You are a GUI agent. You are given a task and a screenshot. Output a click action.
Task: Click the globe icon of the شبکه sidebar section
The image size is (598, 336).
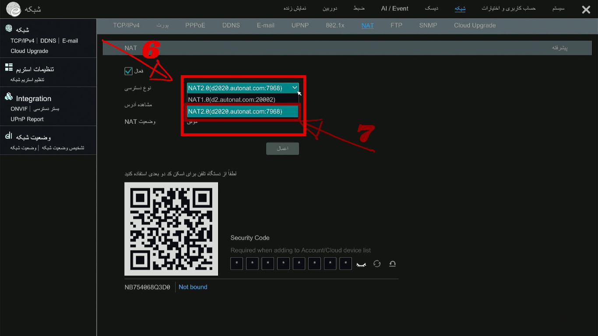click(9, 28)
